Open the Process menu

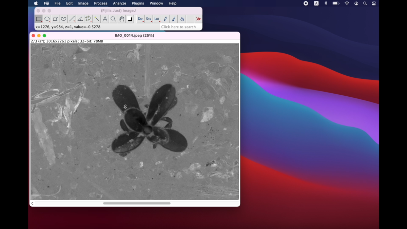[x=100, y=3]
